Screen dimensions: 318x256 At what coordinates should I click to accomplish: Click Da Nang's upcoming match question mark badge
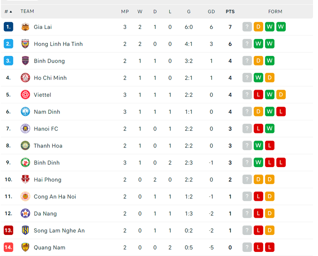pos(247,213)
